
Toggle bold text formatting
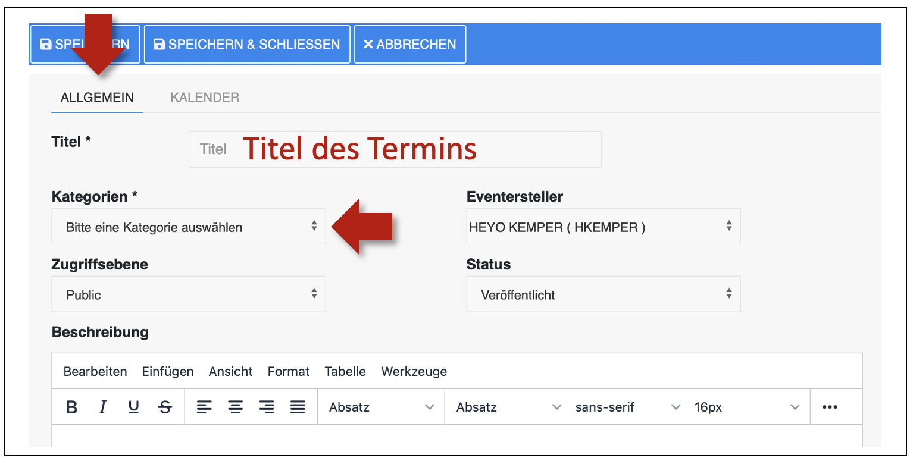[72, 407]
